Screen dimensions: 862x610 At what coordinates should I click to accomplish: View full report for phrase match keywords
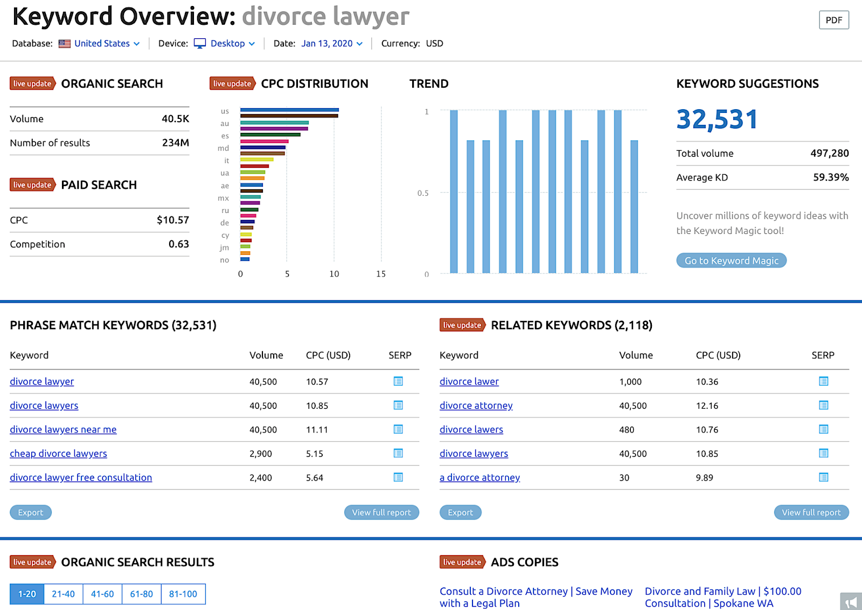click(381, 513)
